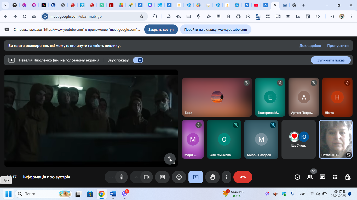Select Мирон Назаров participant tile
Image resolution: width=357 pixels, height=200 pixels.
261,139
